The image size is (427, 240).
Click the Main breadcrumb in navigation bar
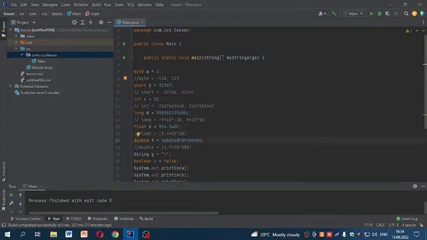74,13
